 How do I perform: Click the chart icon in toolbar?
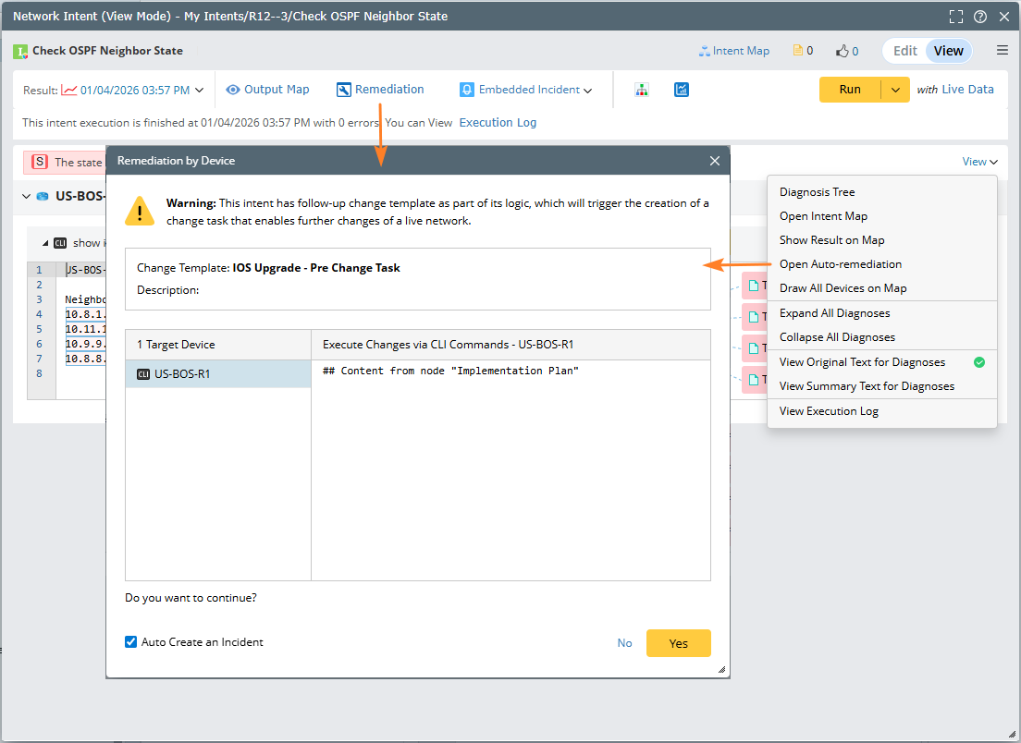pos(682,90)
